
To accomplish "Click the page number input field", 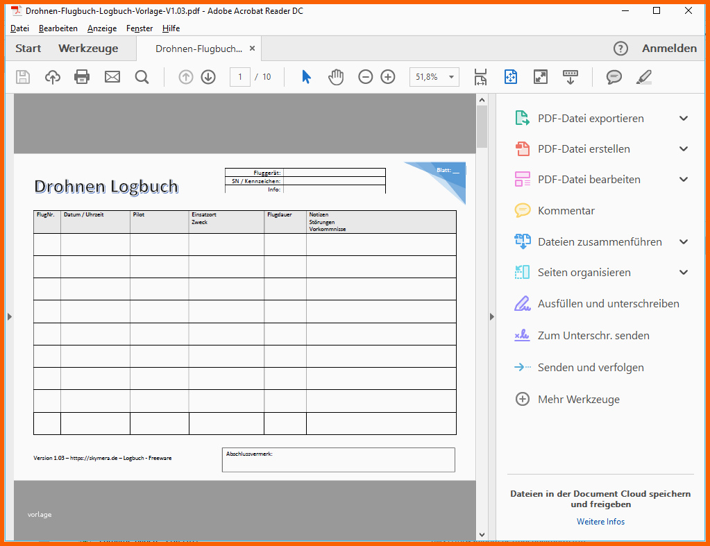I will (240, 77).
